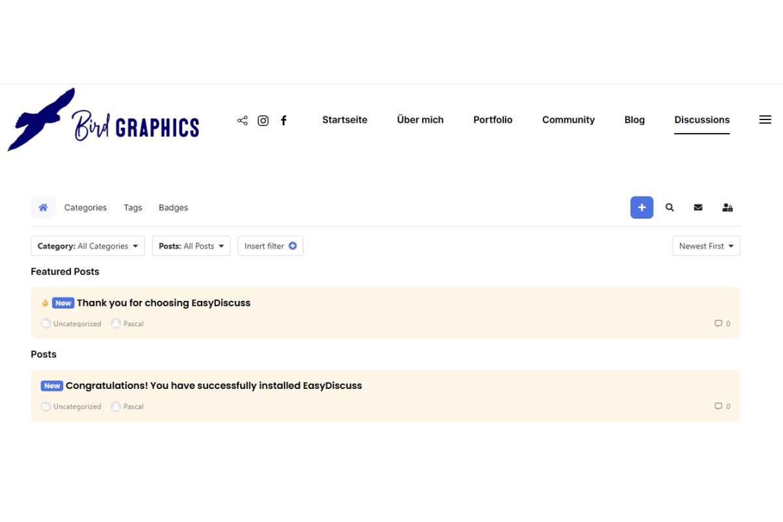783x522 pixels.
Task: Open the Facebook social icon
Action: [284, 121]
